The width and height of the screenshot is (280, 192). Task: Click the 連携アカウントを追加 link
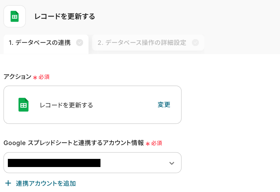[x=46, y=183]
